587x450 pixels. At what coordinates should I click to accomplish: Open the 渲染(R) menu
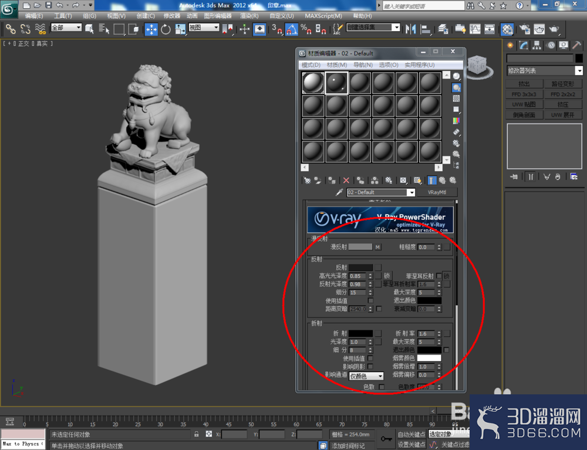pyautogui.click(x=249, y=16)
